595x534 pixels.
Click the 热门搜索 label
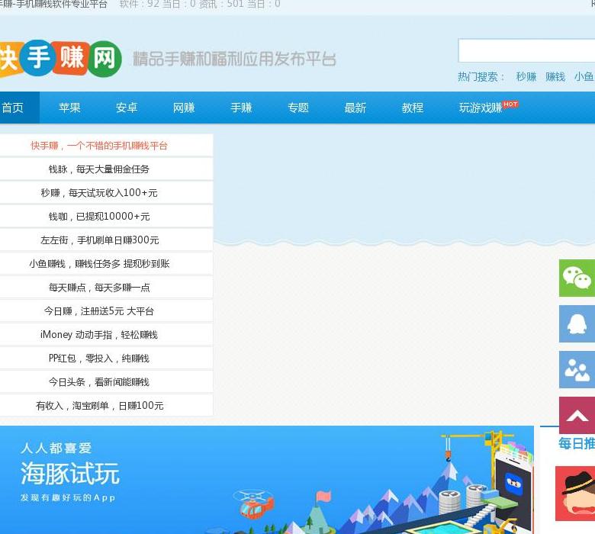[481, 77]
